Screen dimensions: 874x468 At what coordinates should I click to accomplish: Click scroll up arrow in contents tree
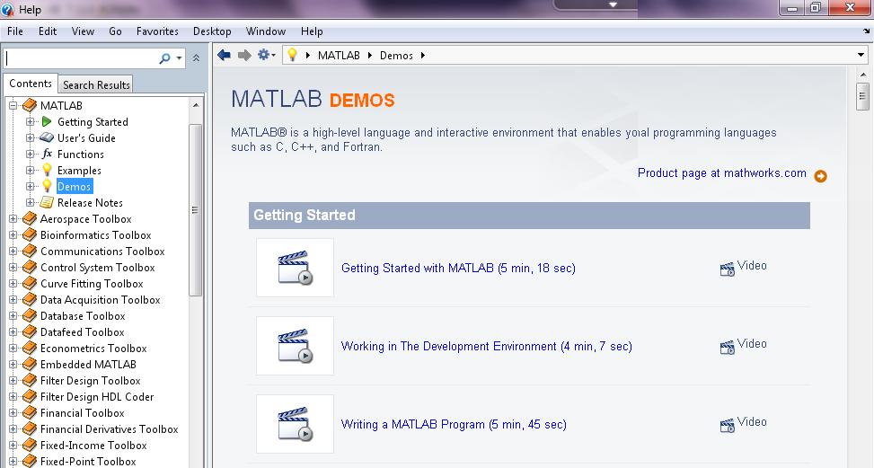click(x=196, y=105)
